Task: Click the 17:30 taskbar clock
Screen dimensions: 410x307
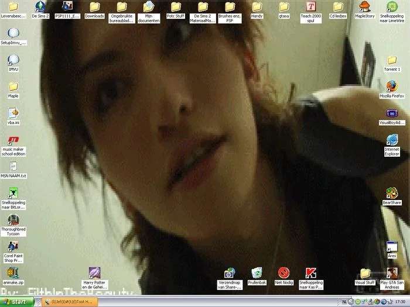Action: (x=400, y=302)
